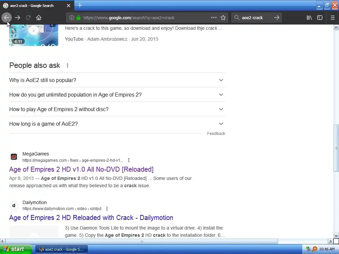
Task: Click the 10:46 AM system clock
Action: (327, 249)
